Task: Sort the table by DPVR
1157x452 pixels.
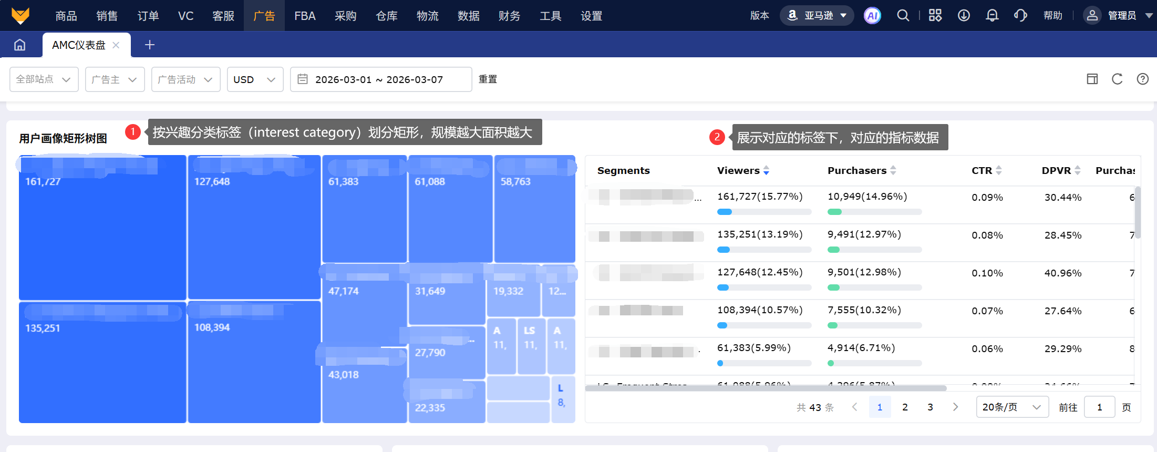Action: [1078, 170]
